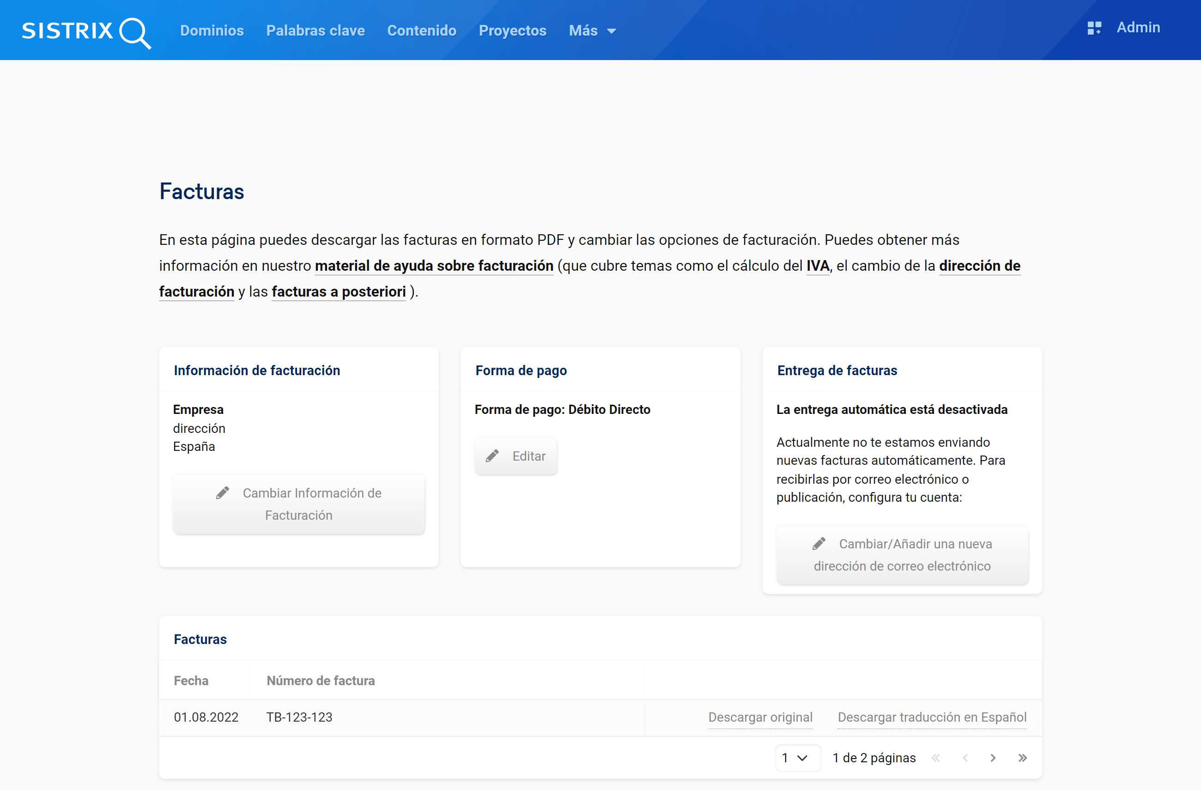Click Cambiar Información de Facturación button

tap(299, 504)
